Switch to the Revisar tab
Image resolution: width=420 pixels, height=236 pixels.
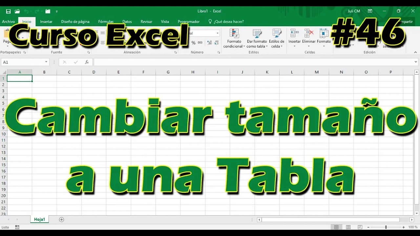pos(146,22)
